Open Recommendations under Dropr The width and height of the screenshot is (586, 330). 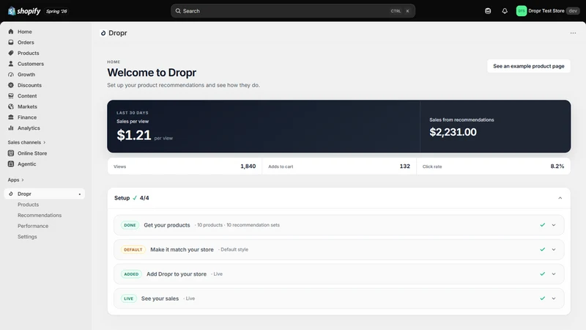[x=40, y=215]
